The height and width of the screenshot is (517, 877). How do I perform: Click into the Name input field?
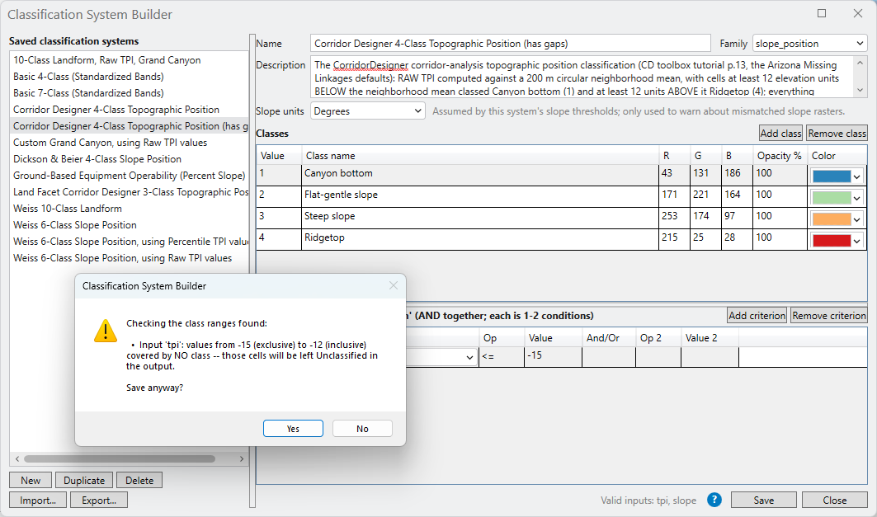pos(510,44)
